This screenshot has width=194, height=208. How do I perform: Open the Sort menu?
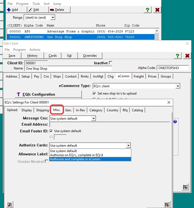(x=46, y=4)
